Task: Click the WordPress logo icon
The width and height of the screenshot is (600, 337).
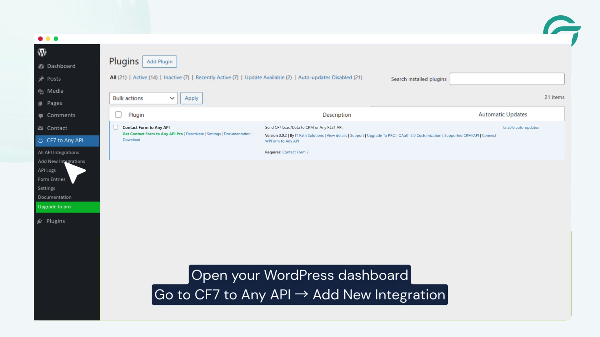Action: (42, 52)
